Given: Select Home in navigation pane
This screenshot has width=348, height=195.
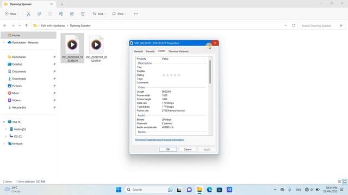Looking at the screenshot, I should 29,35.
